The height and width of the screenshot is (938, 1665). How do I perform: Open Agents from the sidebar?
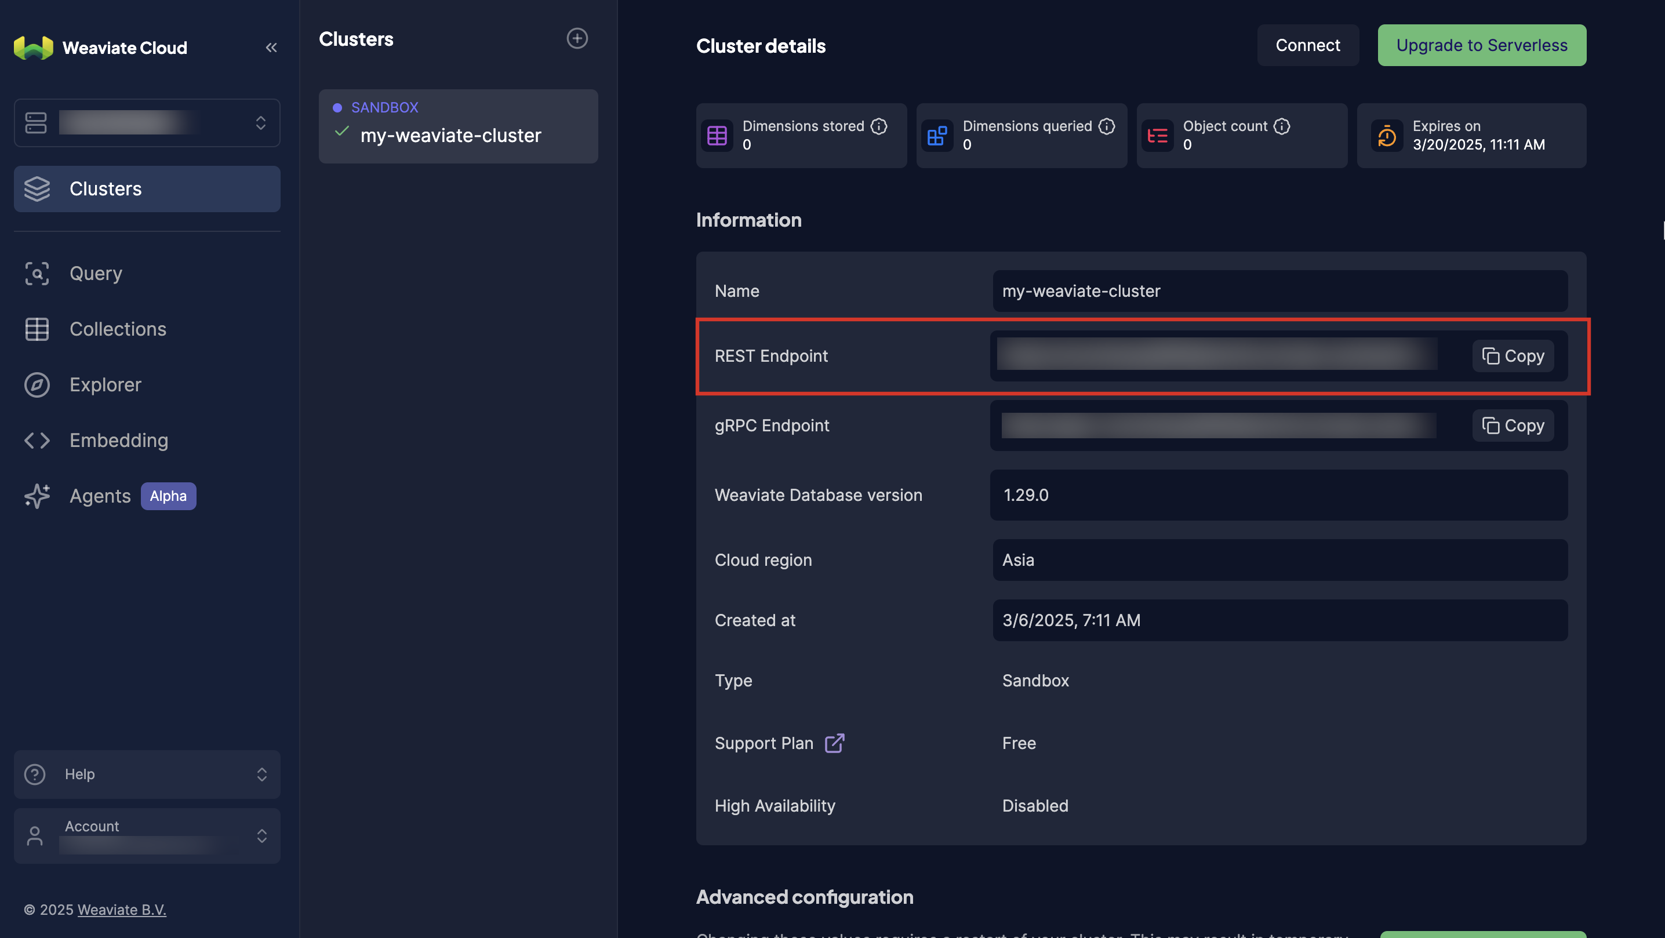tap(100, 496)
